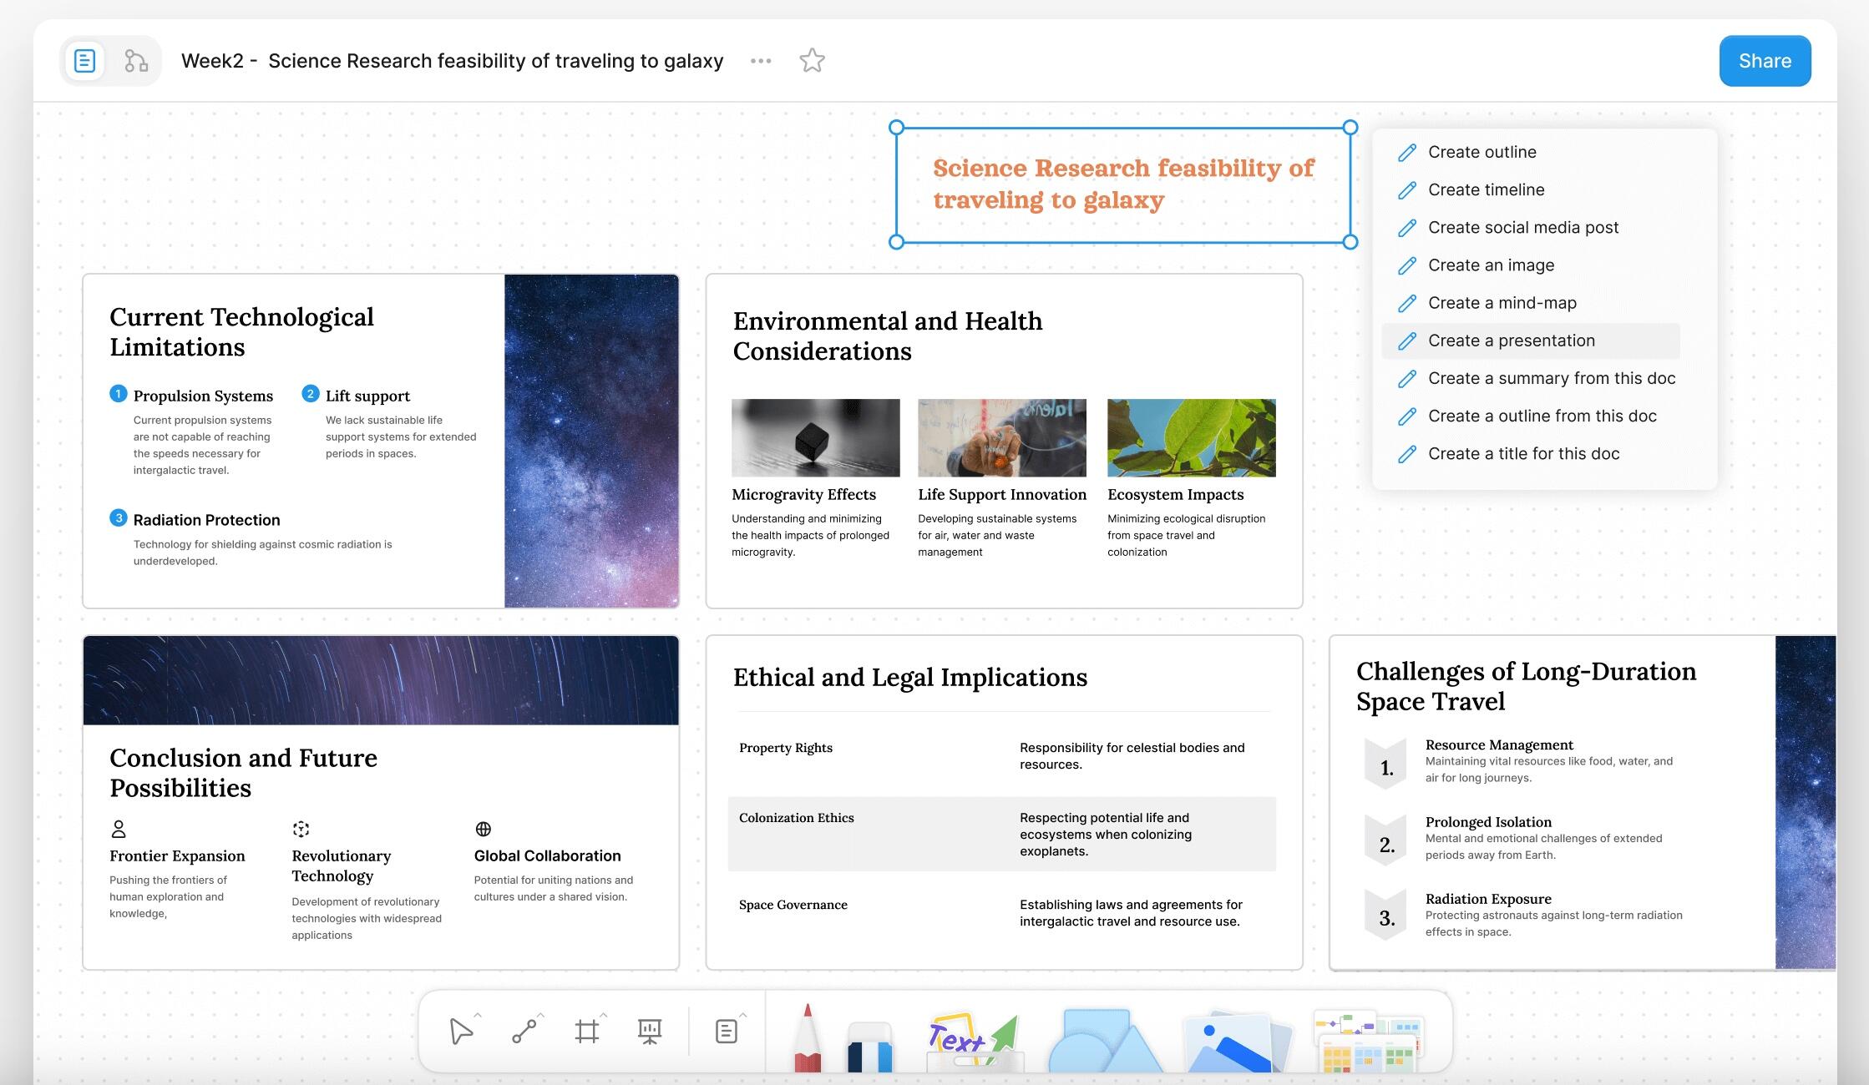Star this document as favorite

[x=812, y=61]
